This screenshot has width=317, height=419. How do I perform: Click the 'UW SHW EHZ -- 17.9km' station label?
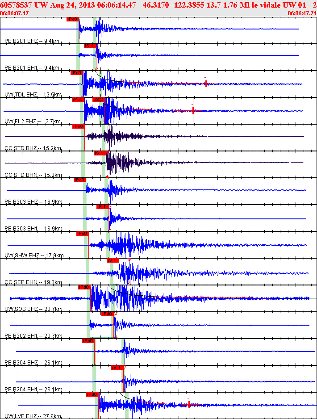click(34, 255)
